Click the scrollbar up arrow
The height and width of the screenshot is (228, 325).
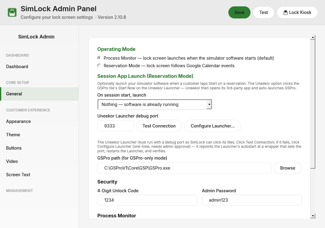click(x=313, y=37)
